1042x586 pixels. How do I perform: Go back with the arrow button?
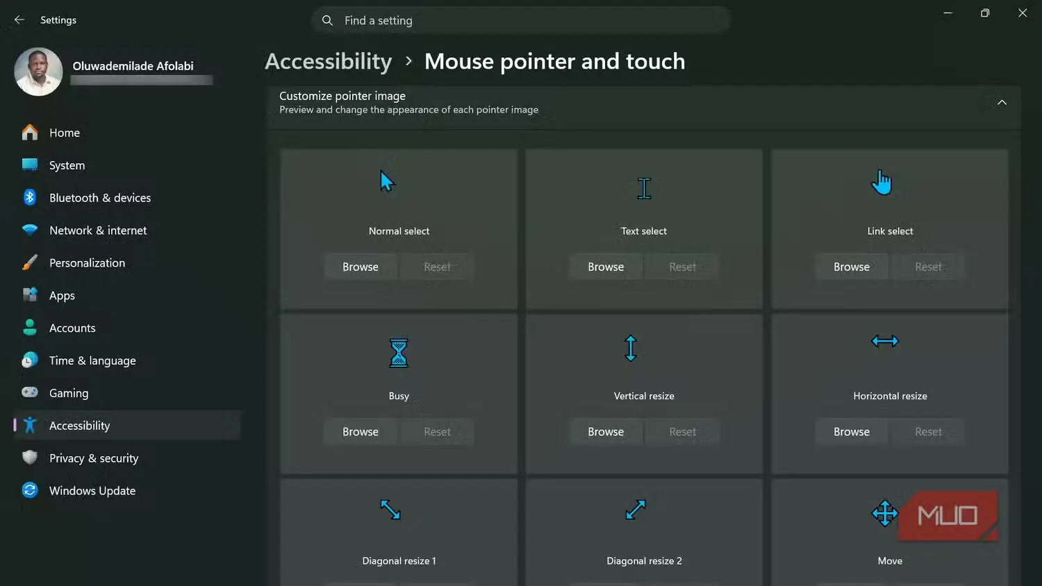click(x=19, y=20)
